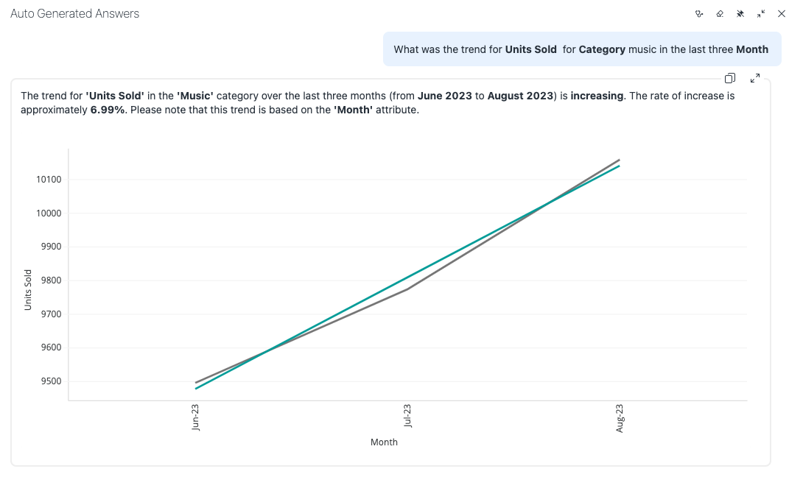
Task: Click the Units Sold y-axis title
Action: point(28,290)
